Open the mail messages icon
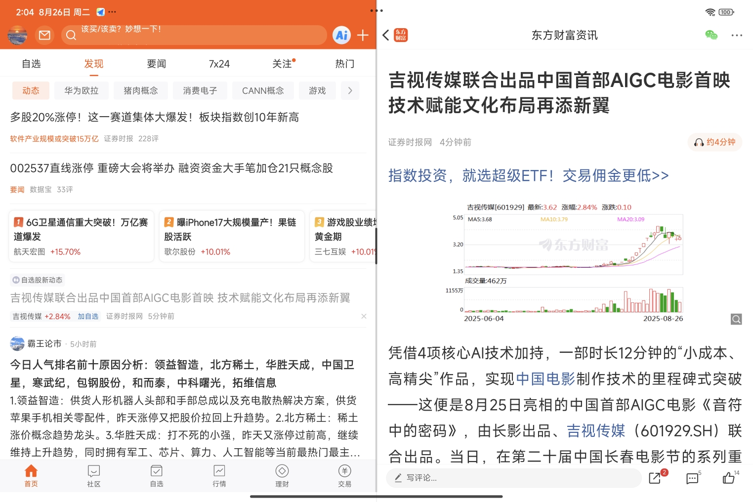 click(x=44, y=35)
